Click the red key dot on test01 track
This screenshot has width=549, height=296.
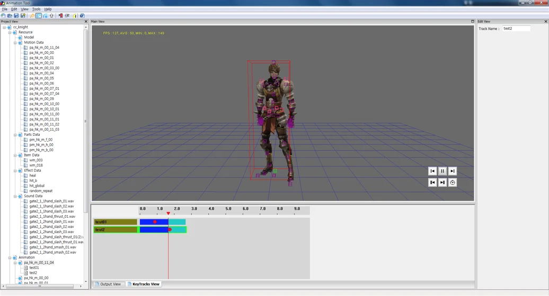tap(155, 222)
